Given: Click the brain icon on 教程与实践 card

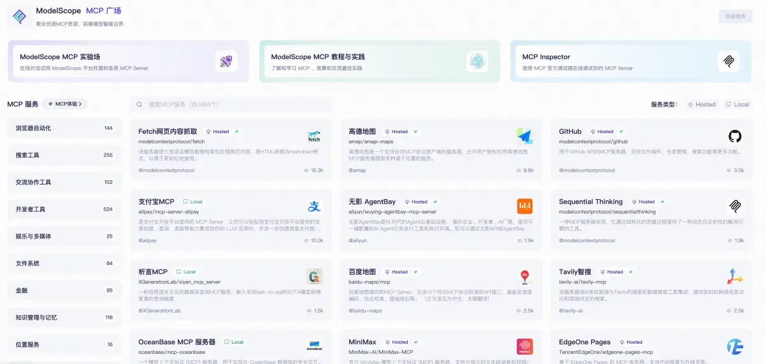Looking at the screenshot, I should [477, 62].
